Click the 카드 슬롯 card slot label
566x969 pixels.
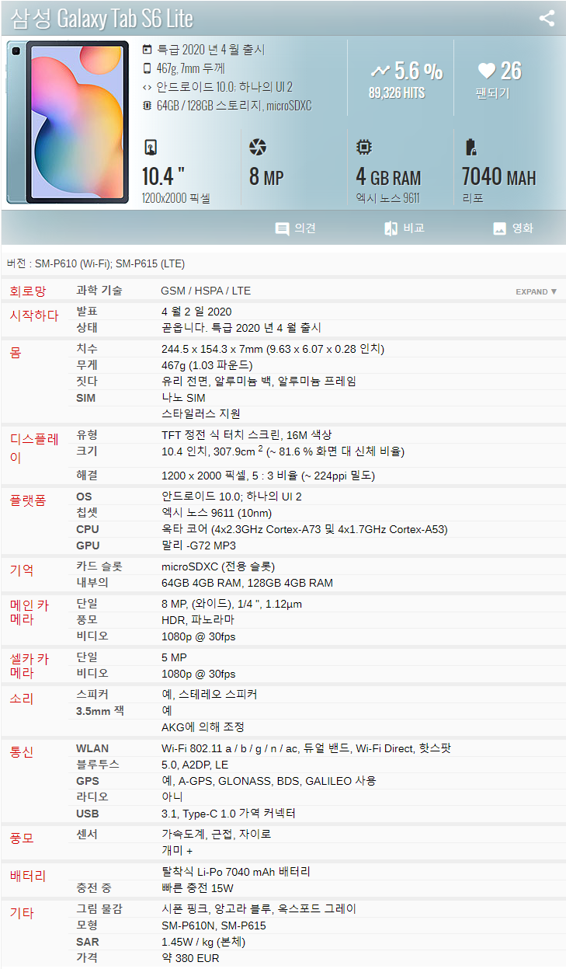tap(99, 566)
